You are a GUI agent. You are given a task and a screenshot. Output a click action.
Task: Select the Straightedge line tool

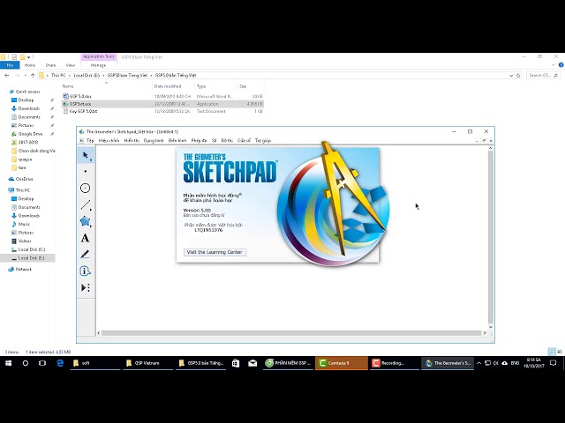(86, 204)
